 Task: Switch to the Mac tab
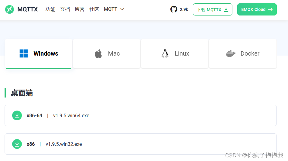pyautogui.click(x=107, y=53)
